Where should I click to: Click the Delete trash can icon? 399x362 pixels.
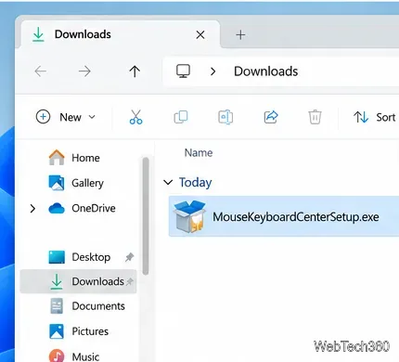(315, 117)
